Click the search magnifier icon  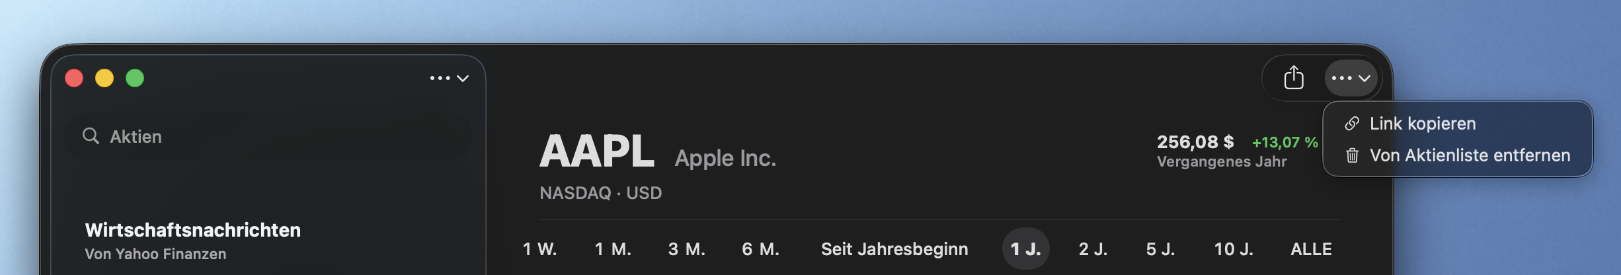91,136
